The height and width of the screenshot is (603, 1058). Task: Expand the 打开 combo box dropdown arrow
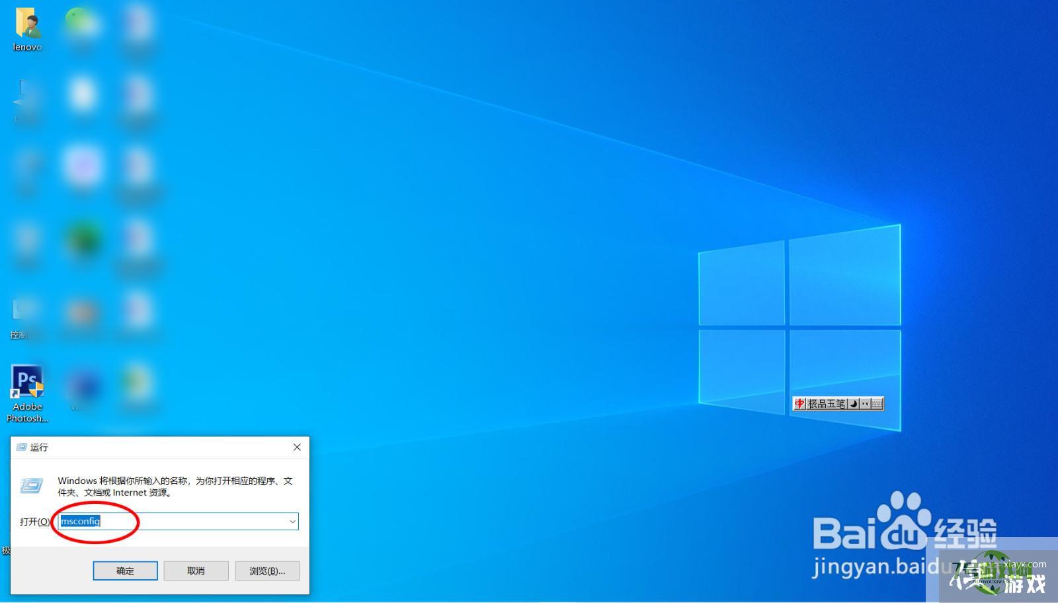tap(292, 522)
